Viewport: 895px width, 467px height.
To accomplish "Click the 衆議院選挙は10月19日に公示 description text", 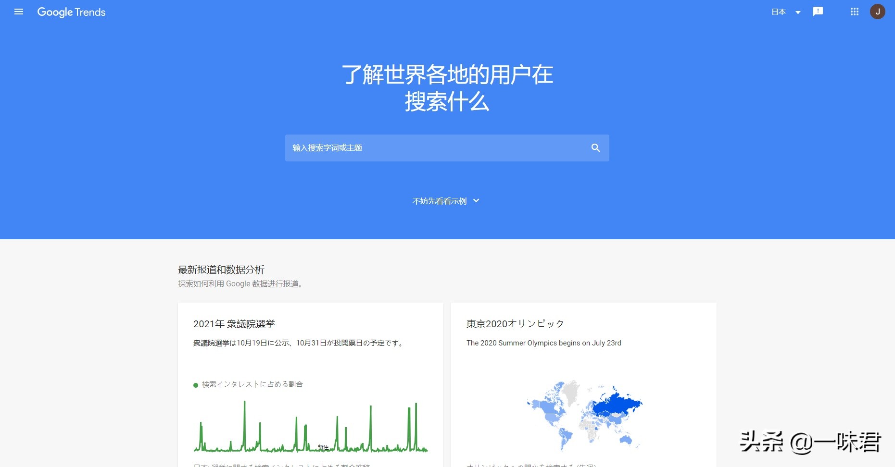I will tap(299, 343).
